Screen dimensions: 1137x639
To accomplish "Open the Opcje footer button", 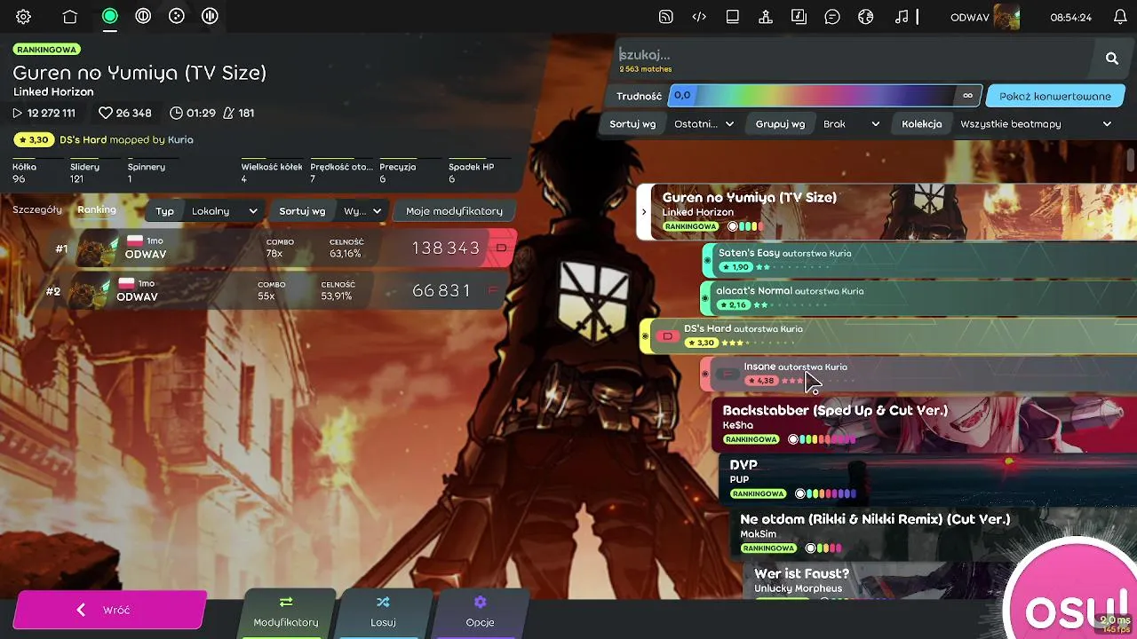I will point(480,612).
